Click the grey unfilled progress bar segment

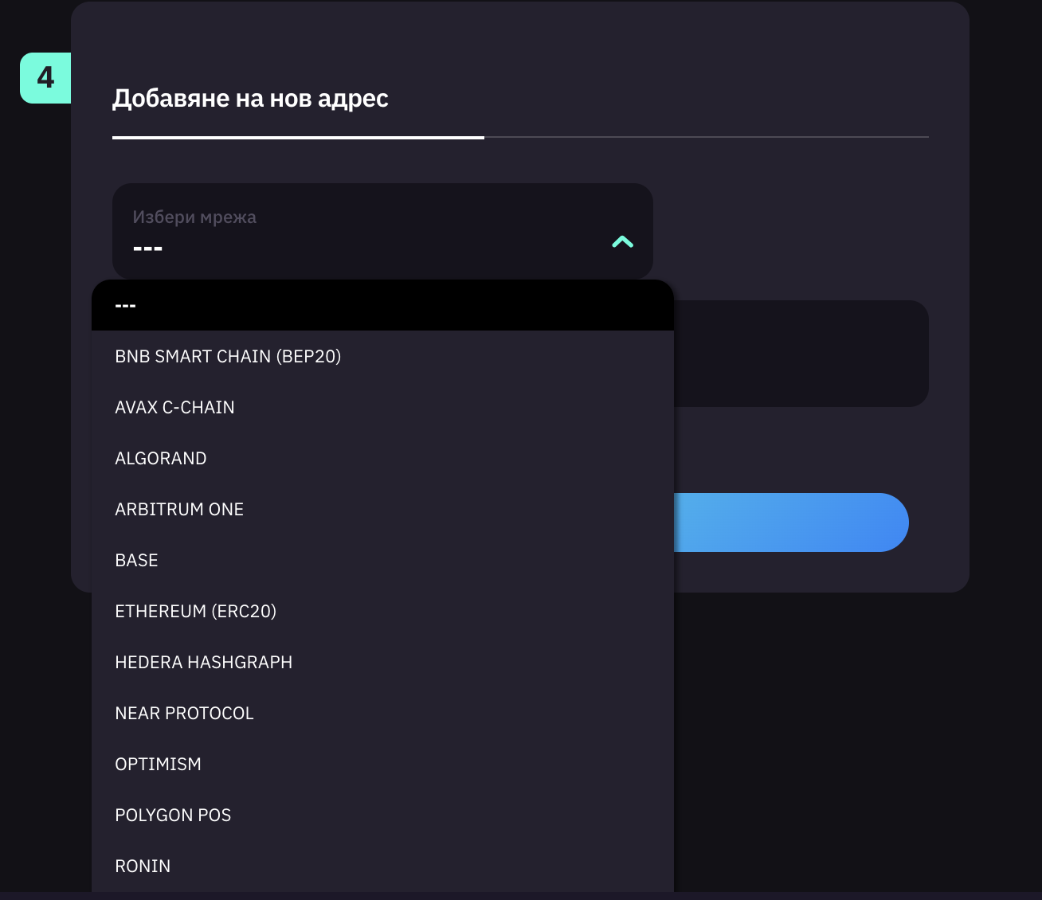pos(706,138)
